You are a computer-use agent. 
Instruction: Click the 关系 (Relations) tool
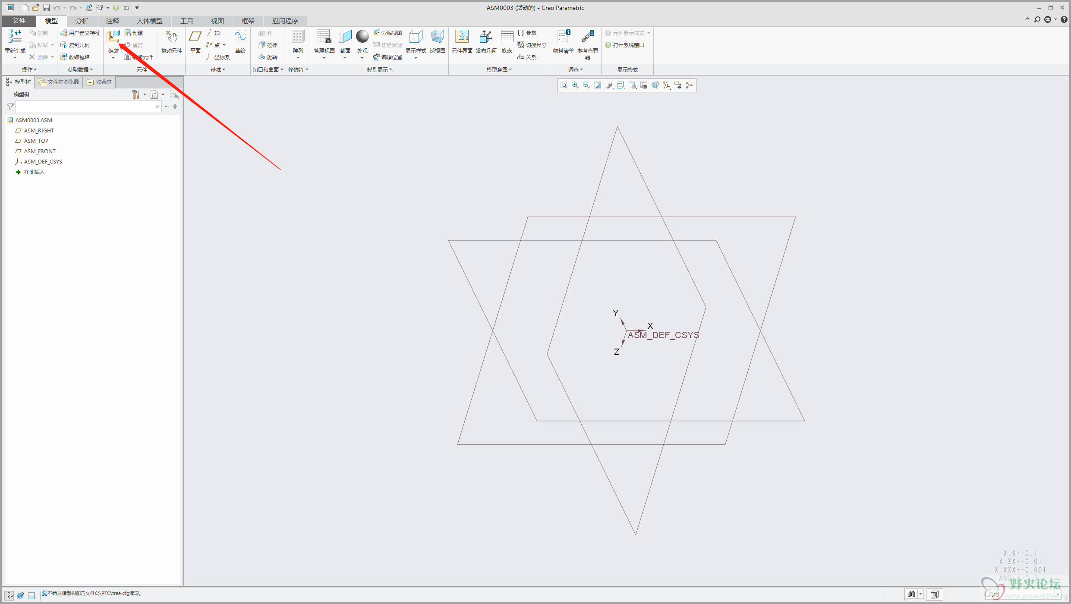pyautogui.click(x=527, y=57)
